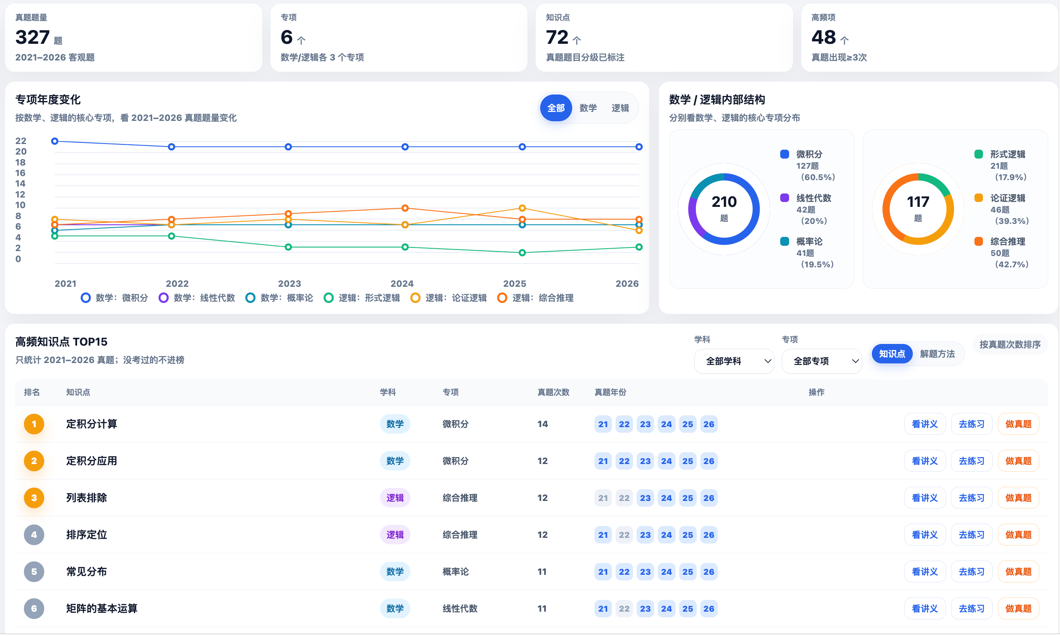The height and width of the screenshot is (636, 1060).
Task: Click 微积分 blue legend swatch
Action: pos(785,154)
